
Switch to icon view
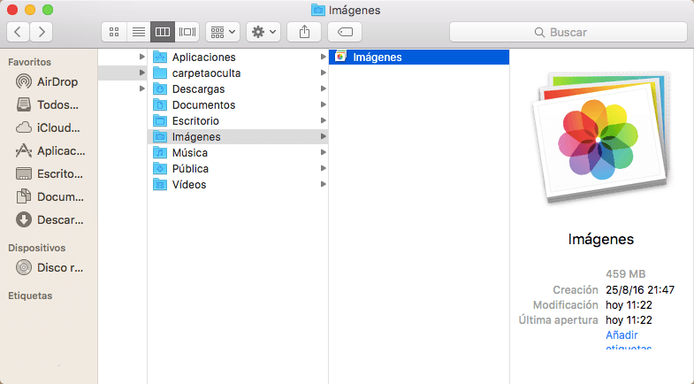coord(114,32)
